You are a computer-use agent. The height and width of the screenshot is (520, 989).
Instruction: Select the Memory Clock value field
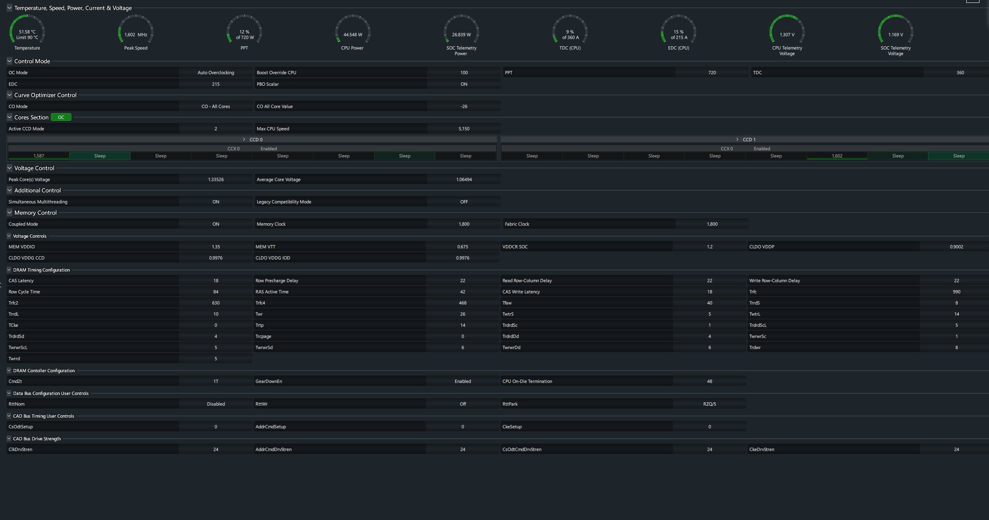(x=464, y=224)
